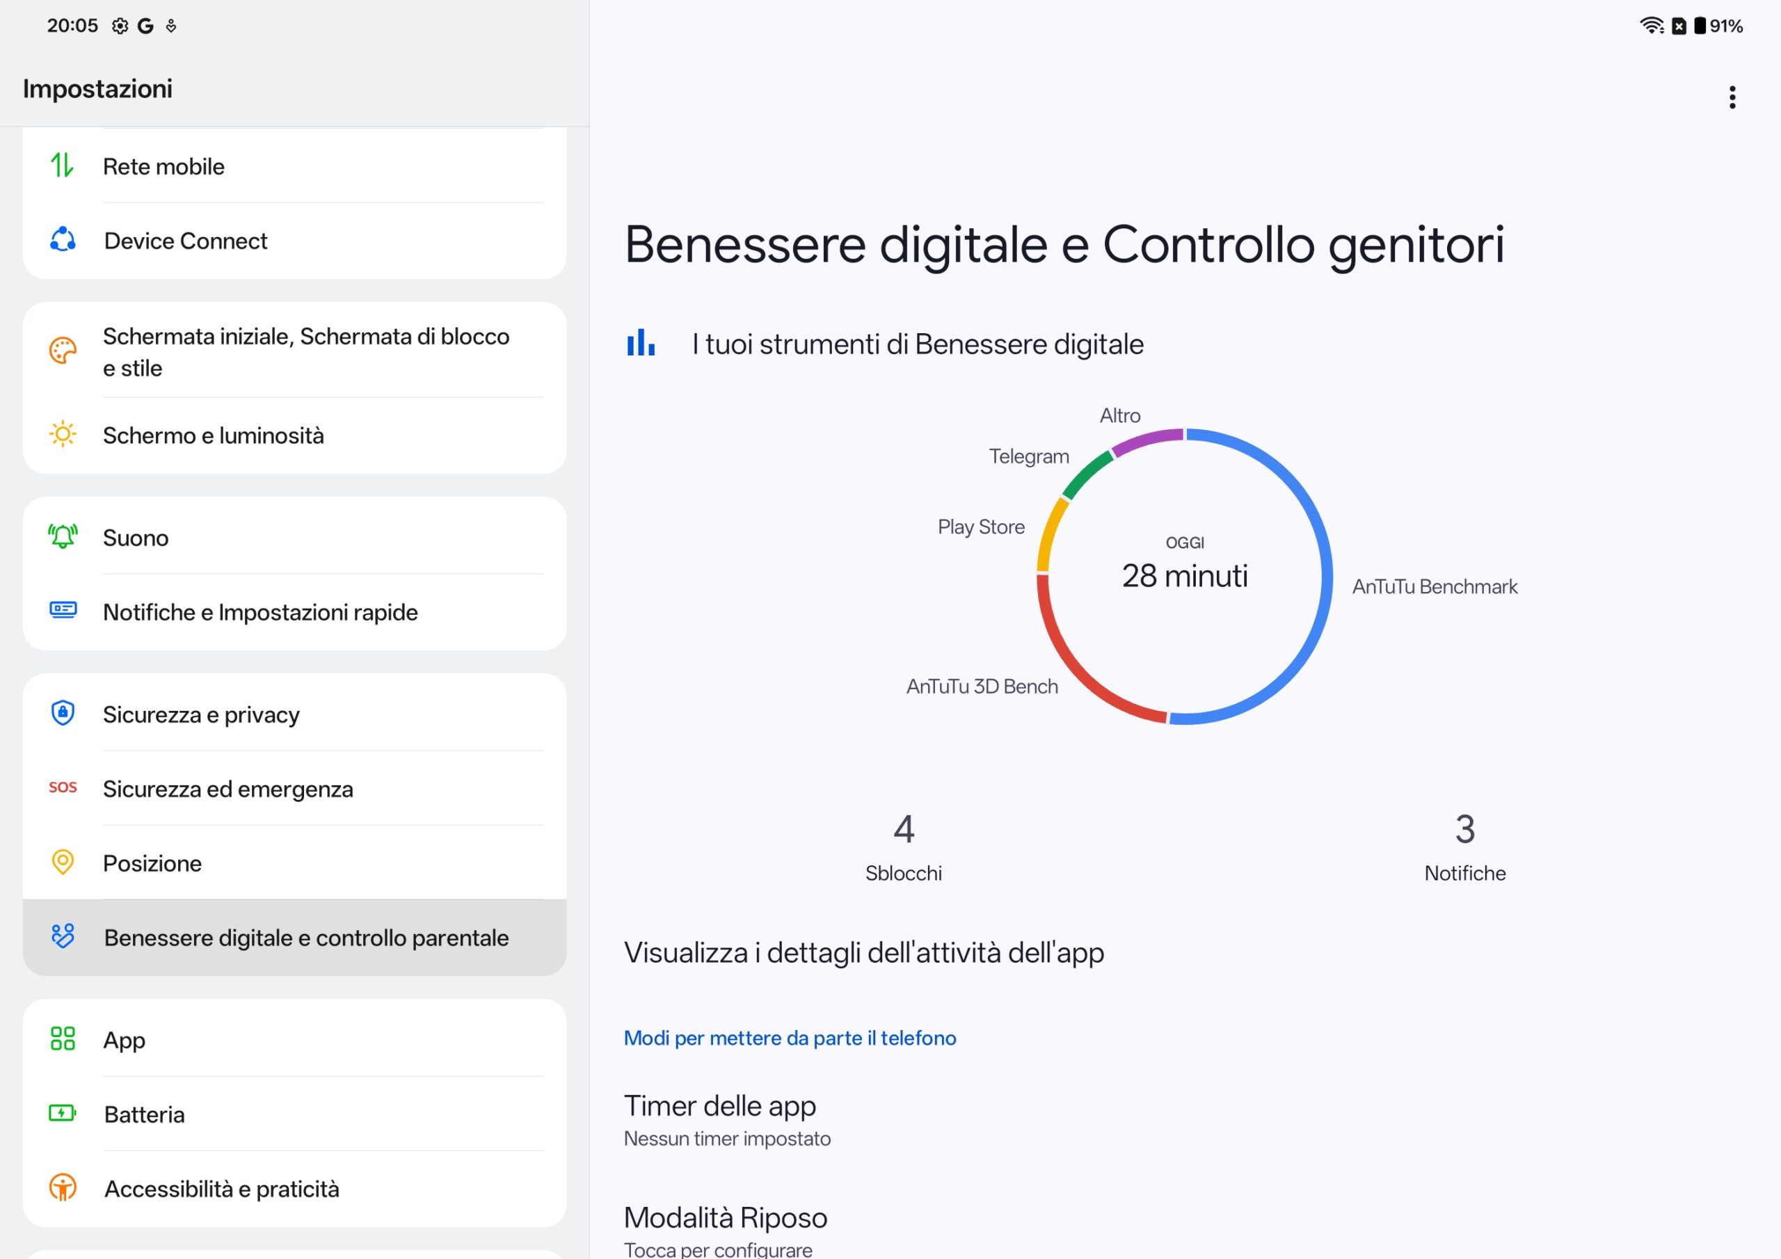Tap the Posizione location pin icon
The height and width of the screenshot is (1259, 1781).
click(62, 862)
